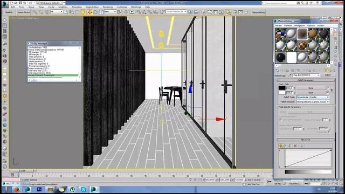The width and height of the screenshot is (345, 194).
Task: Select the black material sample sphere
Action: (x=280, y=58)
